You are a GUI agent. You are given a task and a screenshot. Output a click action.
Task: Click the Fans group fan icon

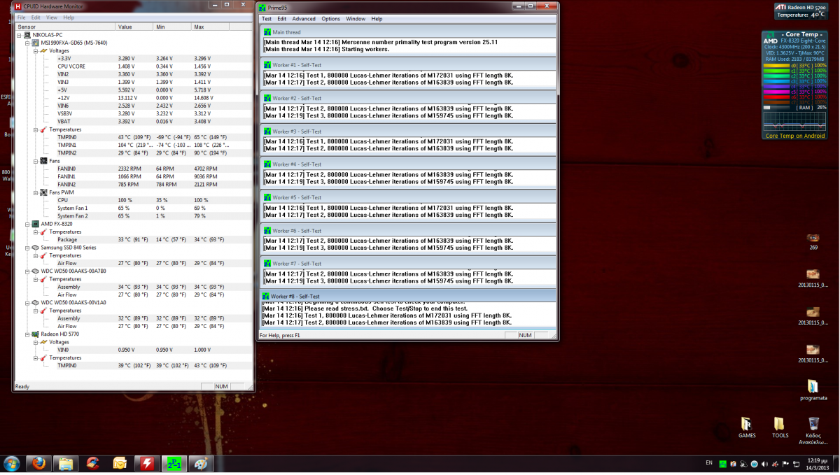[44, 161]
